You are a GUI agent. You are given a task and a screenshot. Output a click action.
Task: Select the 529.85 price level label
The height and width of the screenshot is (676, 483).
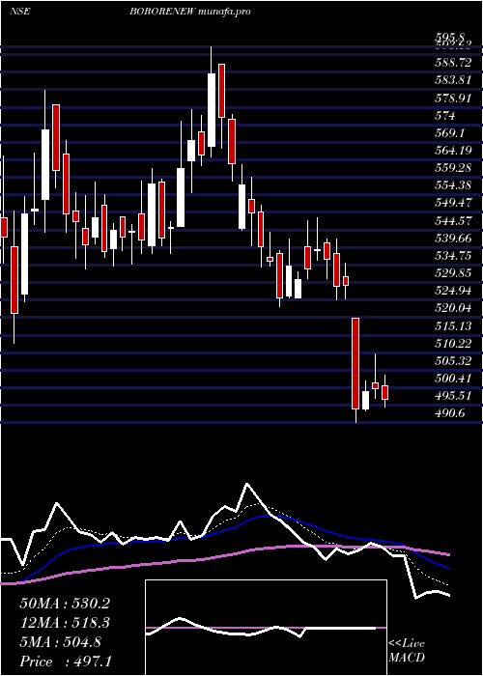[x=452, y=273]
